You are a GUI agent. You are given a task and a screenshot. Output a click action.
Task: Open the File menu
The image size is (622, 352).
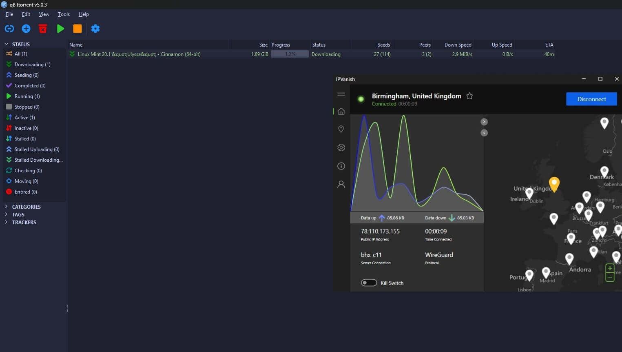point(9,14)
